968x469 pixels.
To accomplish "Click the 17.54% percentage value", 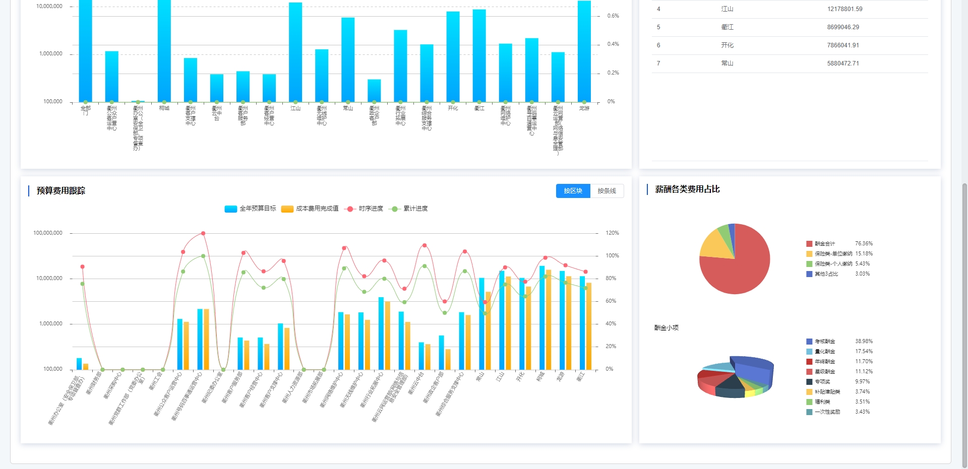I will 864,352.
